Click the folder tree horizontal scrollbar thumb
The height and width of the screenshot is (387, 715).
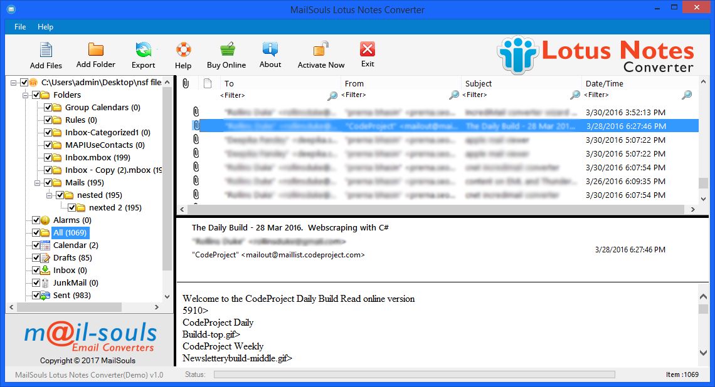[x=69, y=307]
